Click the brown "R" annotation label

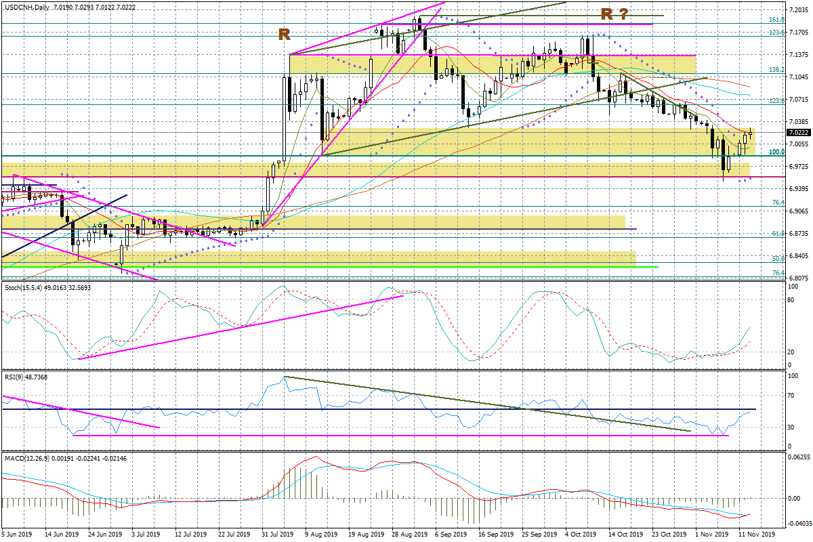285,35
